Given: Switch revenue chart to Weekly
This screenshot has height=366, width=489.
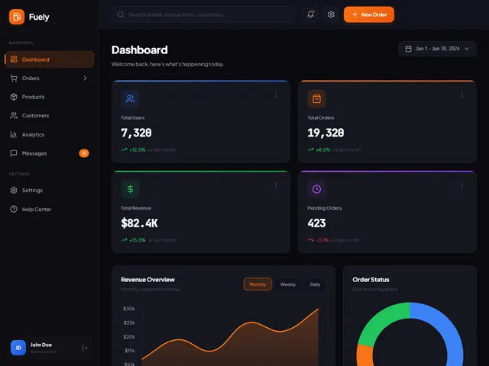Looking at the screenshot, I should 287,284.
